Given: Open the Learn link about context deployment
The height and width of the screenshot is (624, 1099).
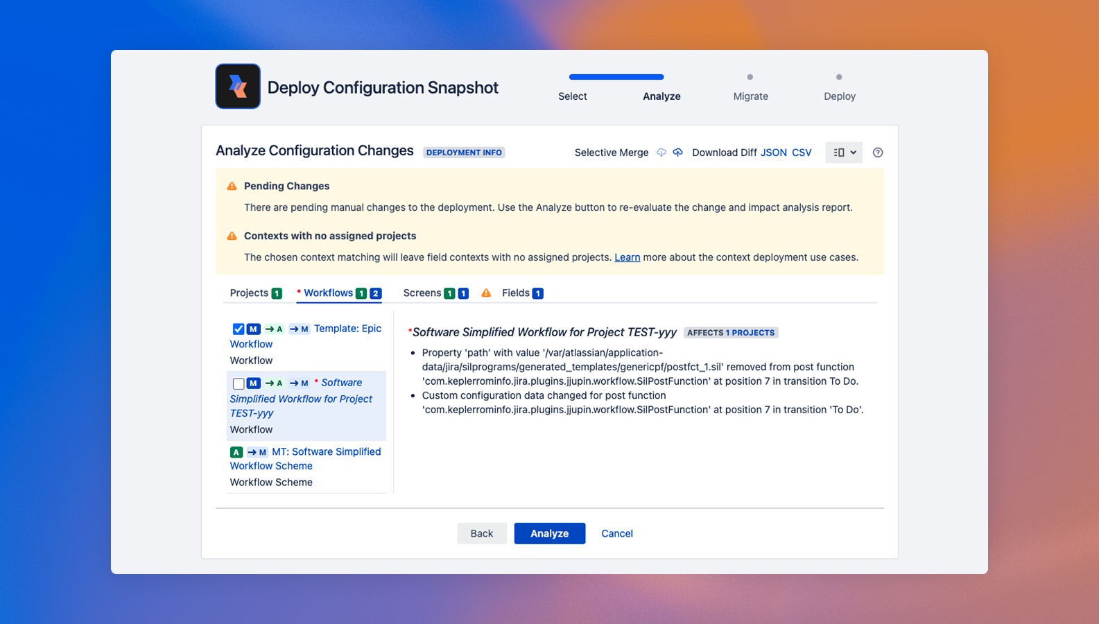Looking at the screenshot, I should tap(628, 257).
